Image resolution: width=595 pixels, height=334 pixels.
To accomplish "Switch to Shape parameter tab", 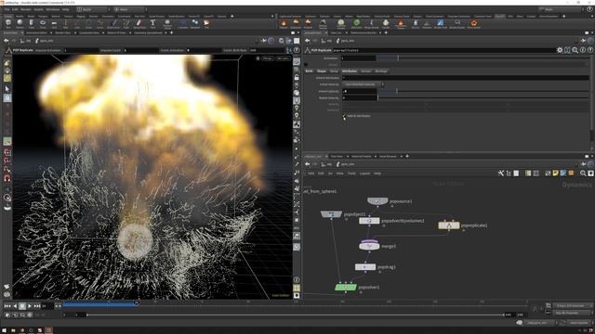I will [x=322, y=71].
